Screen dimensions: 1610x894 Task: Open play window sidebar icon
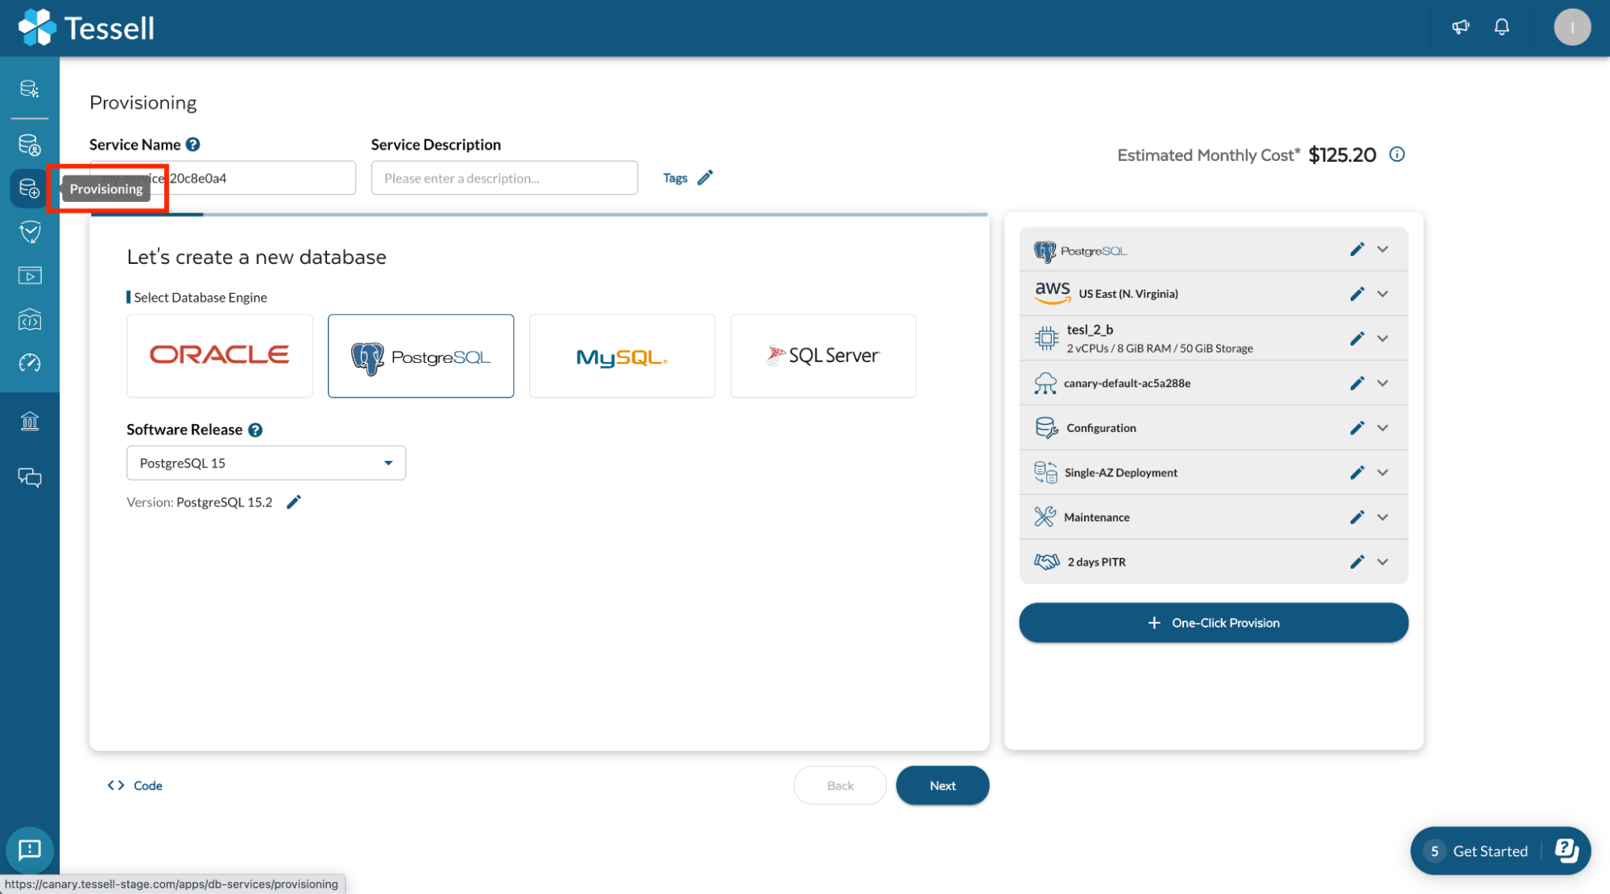tap(30, 276)
